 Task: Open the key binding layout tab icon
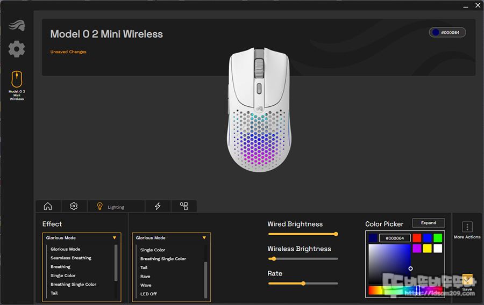click(184, 206)
